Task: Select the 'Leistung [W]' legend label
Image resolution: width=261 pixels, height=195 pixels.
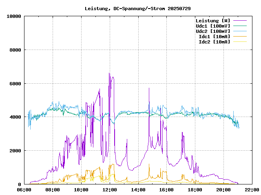Action: coord(212,21)
